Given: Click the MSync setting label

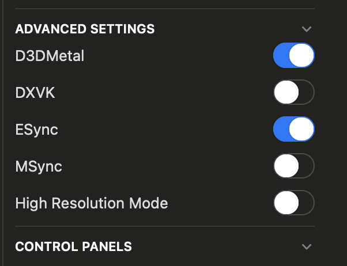Looking at the screenshot, I should click(x=39, y=166).
